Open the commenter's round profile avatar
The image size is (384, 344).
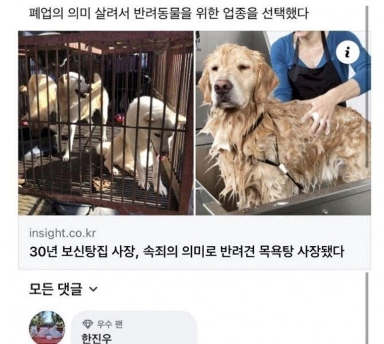click(x=47, y=327)
